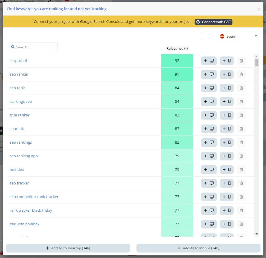This screenshot has height=258, width=266.
Task: Delete the seo ranking app suggestion
Action: (x=241, y=156)
